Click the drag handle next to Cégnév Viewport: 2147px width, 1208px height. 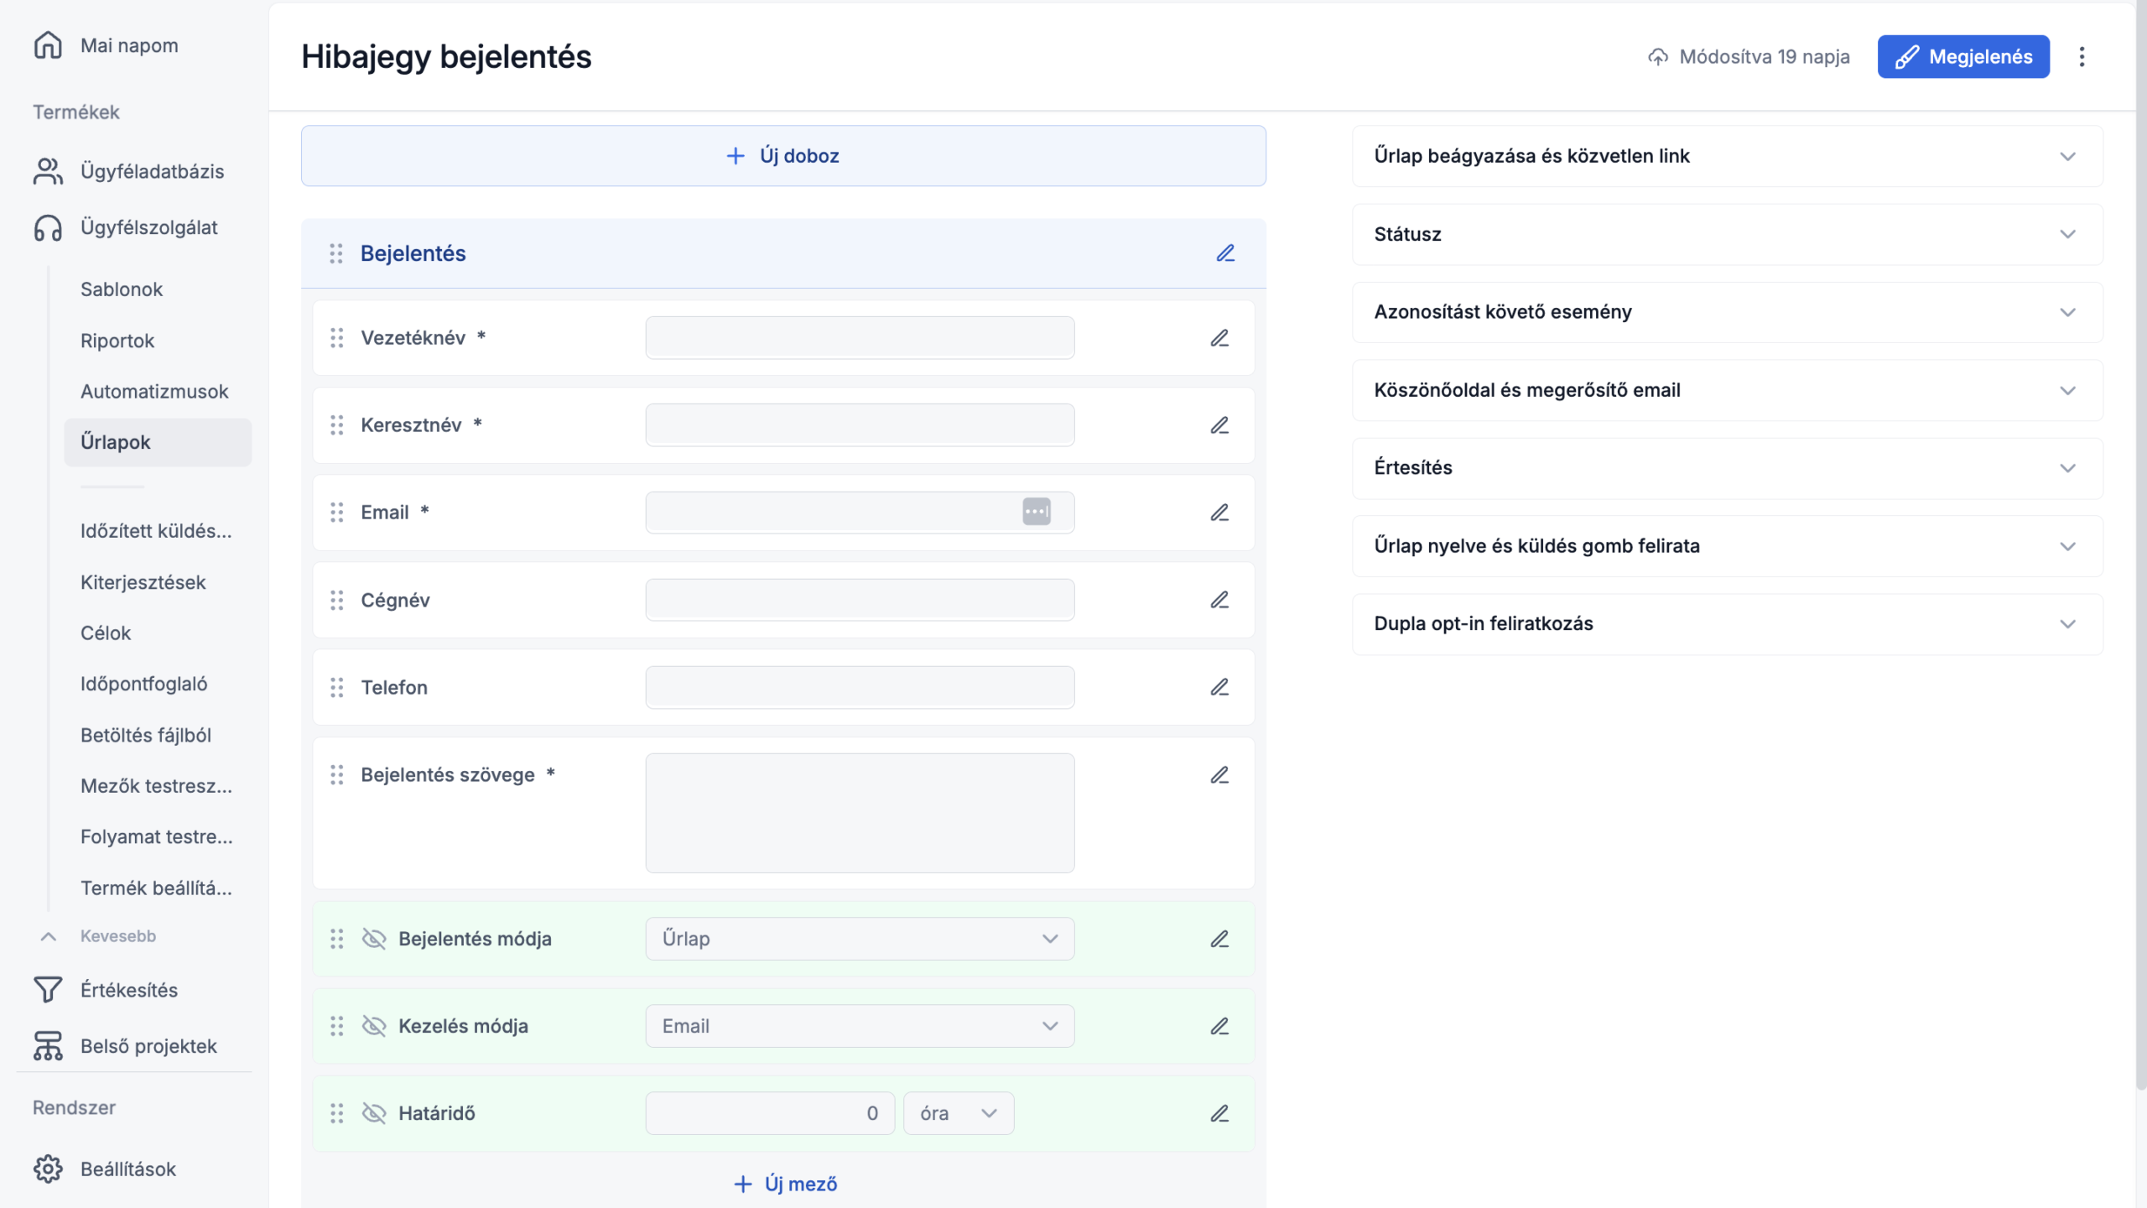click(x=336, y=601)
